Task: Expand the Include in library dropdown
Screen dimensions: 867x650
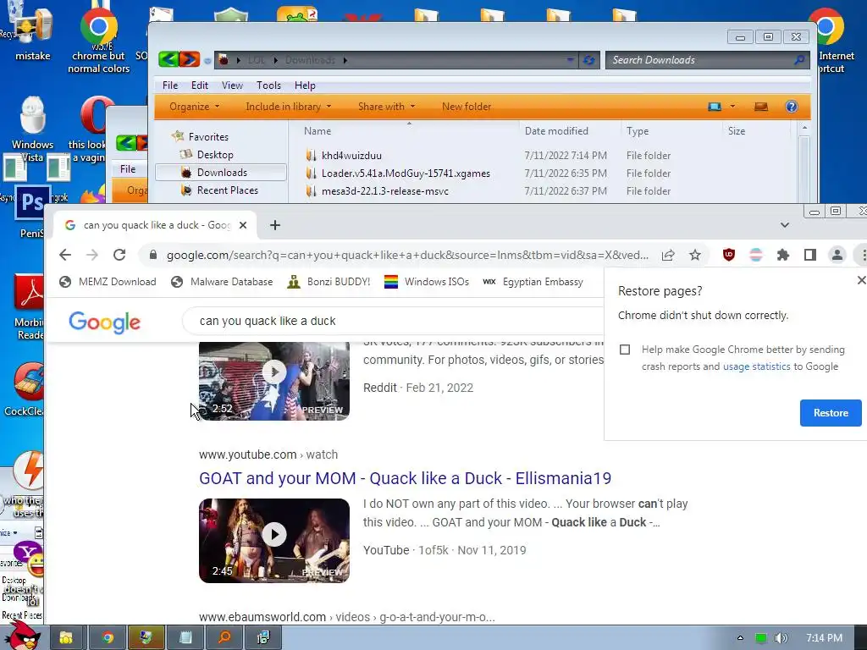Action: pos(288,107)
